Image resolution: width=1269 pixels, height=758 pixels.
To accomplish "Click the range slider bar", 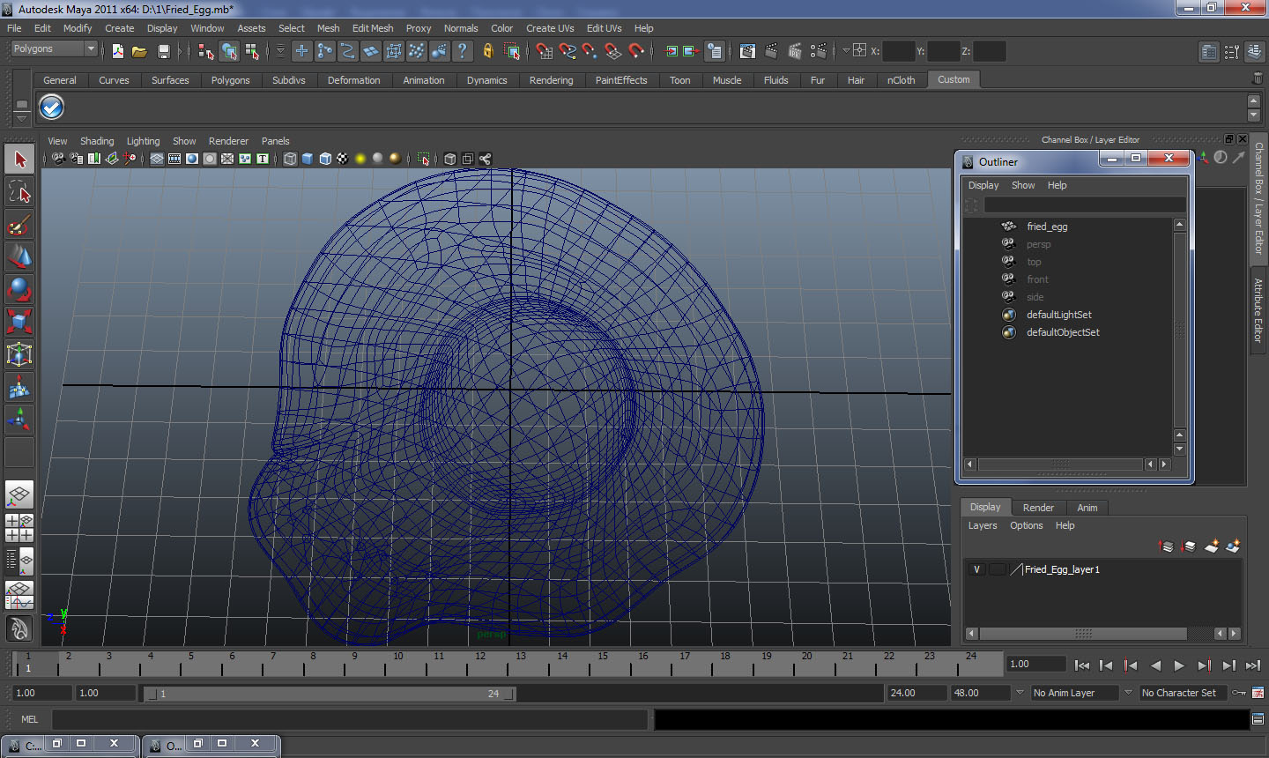I will pyautogui.click(x=330, y=694).
